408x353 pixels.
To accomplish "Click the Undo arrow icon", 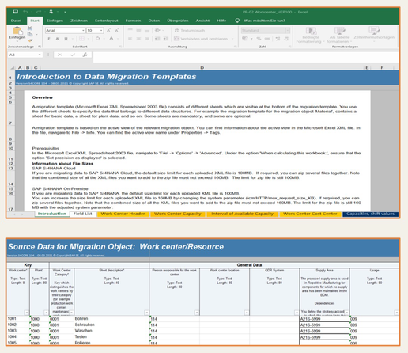I will coord(25,12).
